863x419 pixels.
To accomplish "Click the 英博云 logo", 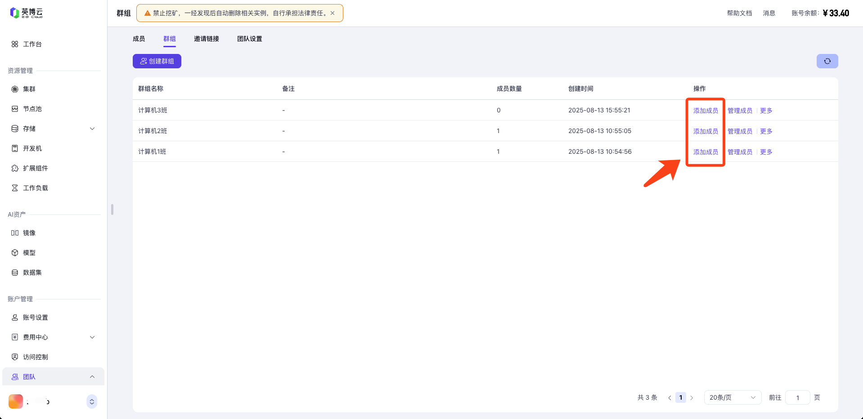I will [26, 13].
